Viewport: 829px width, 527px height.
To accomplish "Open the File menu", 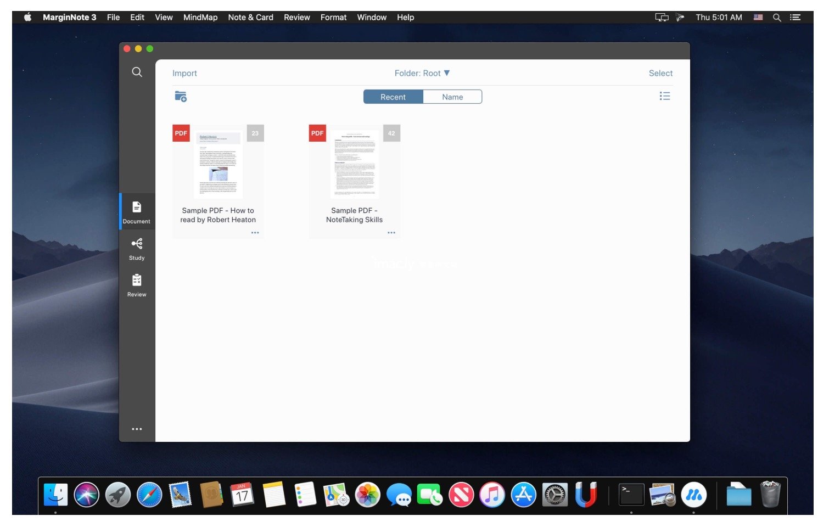I will 113,17.
